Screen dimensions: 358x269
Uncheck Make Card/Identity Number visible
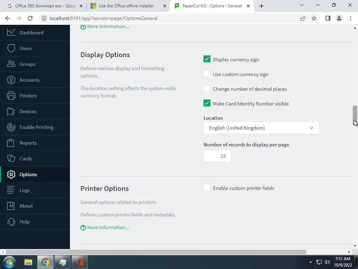207,103
